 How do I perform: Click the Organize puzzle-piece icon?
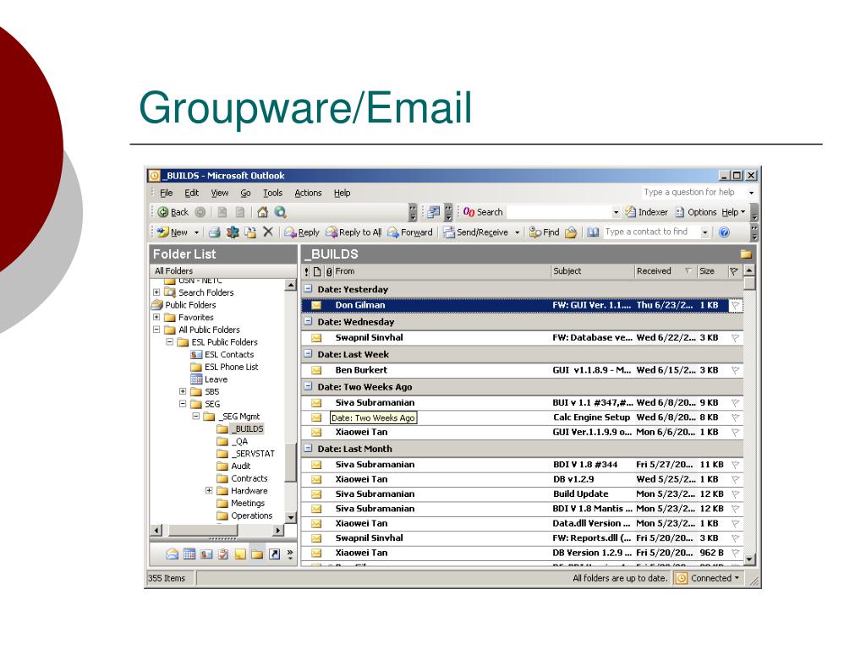[x=233, y=232]
